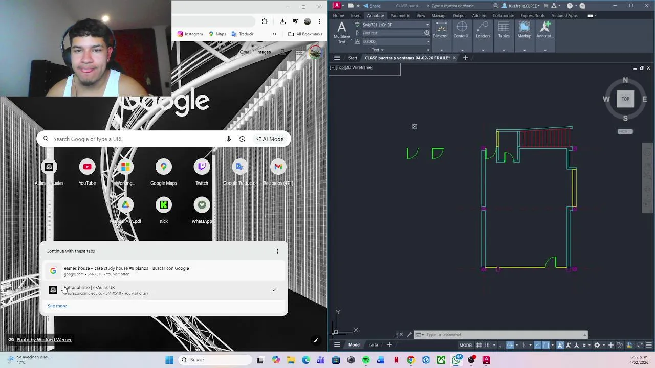The image size is (655, 368).
Task: Open the Markup panel icon
Action: (x=525, y=30)
